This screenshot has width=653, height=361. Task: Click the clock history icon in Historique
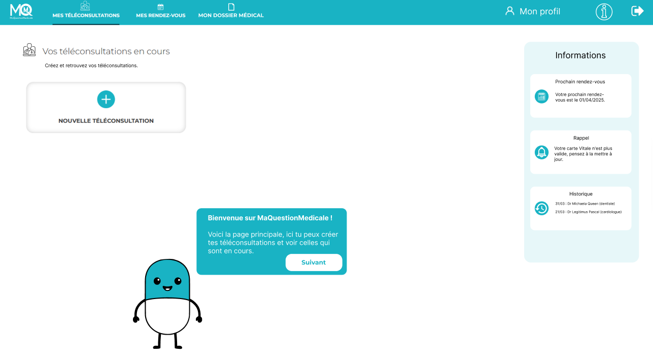(x=541, y=208)
